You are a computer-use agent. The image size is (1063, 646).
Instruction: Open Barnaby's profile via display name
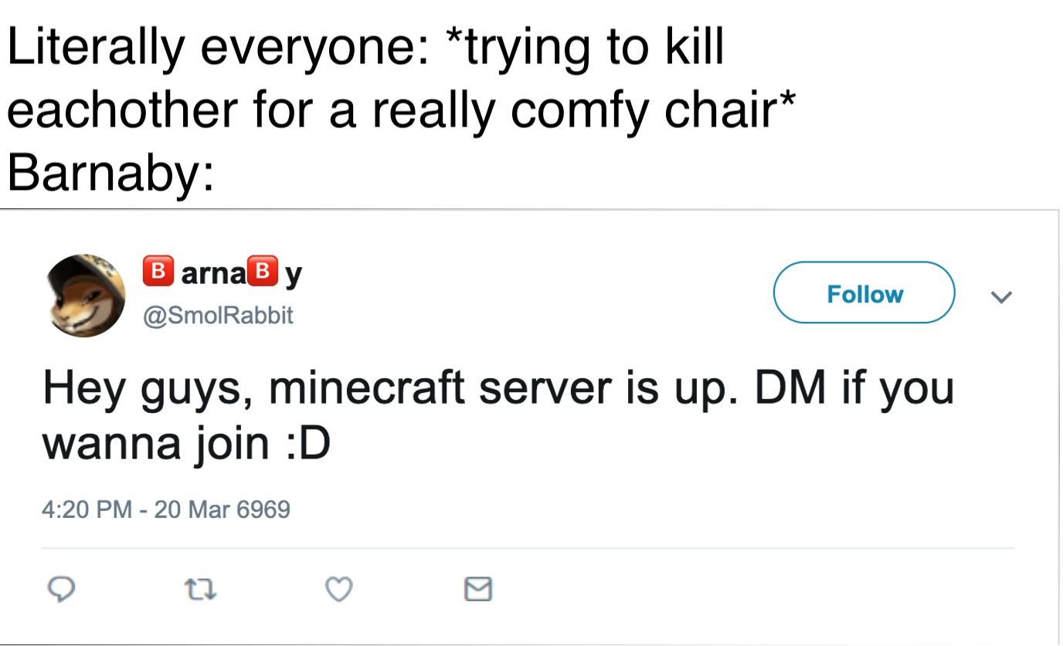pyautogui.click(x=224, y=270)
